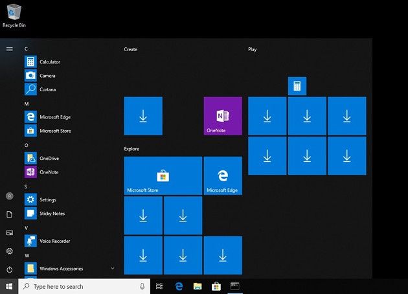
Task: Click the hamburger menu in Start
Action: click(9, 49)
